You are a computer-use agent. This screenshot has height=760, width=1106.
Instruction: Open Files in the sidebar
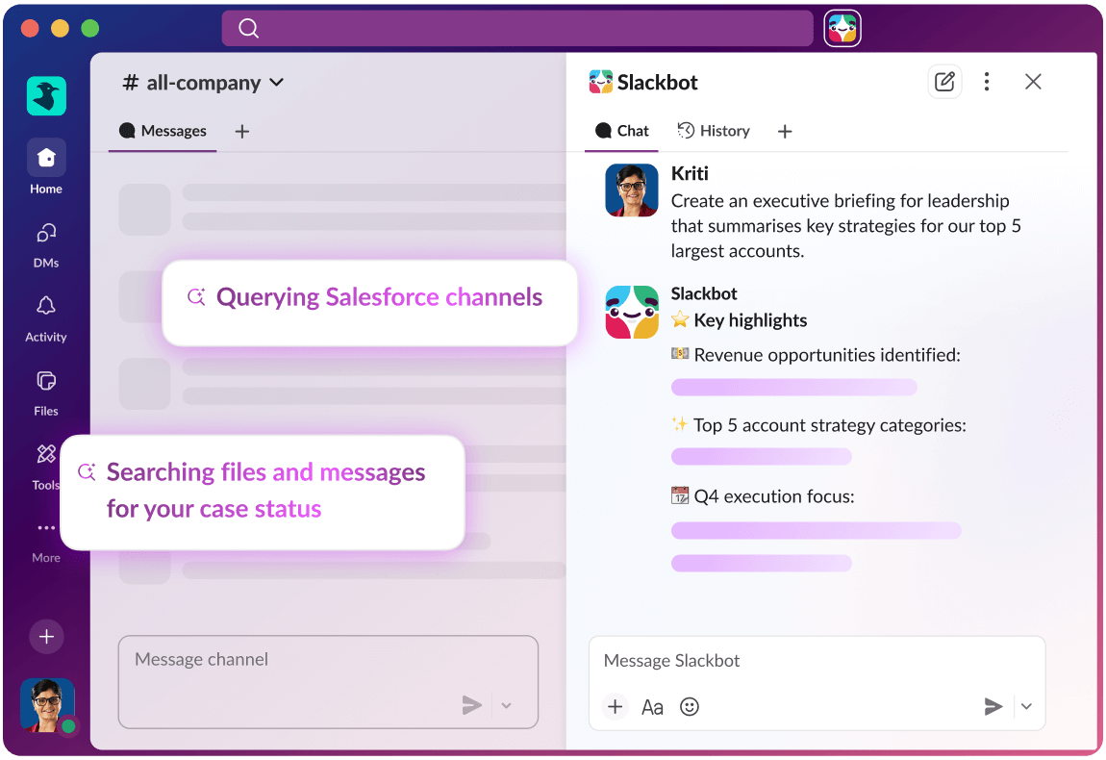(46, 382)
